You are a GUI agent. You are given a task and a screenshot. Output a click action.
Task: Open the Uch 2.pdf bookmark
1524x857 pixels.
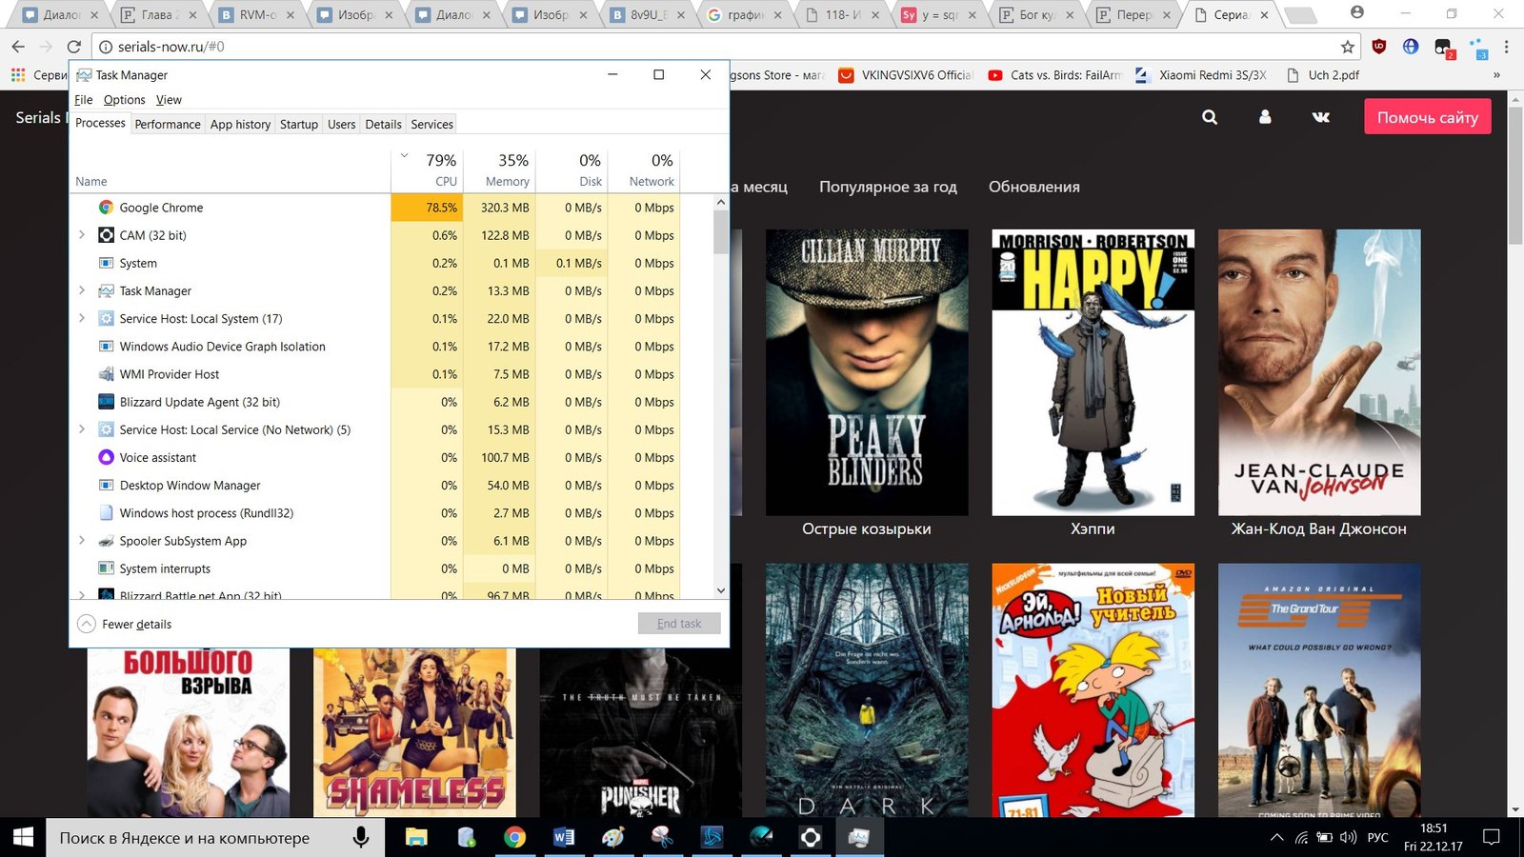[x=1323, y=75]
